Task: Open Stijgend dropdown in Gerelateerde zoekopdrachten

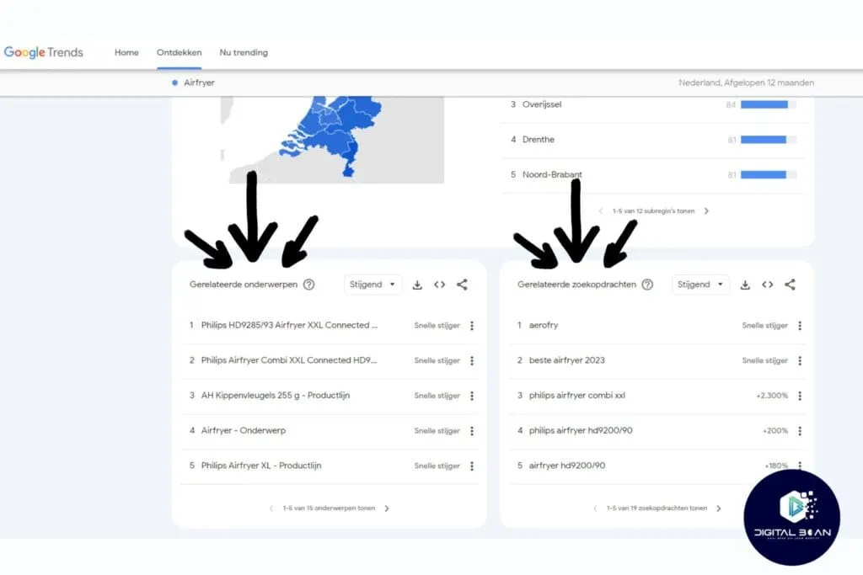Action: click(700, 285)
